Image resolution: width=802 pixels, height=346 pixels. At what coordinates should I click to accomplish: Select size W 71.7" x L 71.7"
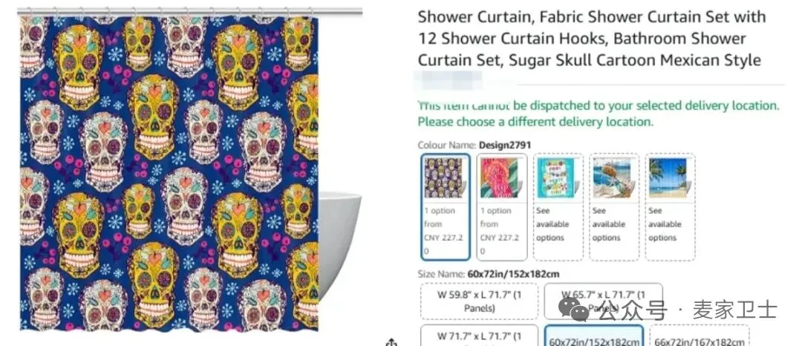point(479,336)
